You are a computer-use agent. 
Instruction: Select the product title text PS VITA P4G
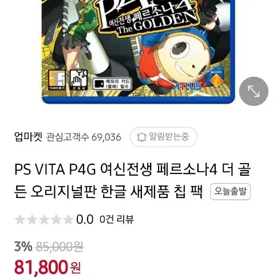(55, 169)
